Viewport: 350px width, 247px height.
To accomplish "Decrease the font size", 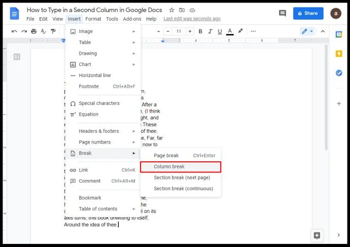I will point(168,31).
